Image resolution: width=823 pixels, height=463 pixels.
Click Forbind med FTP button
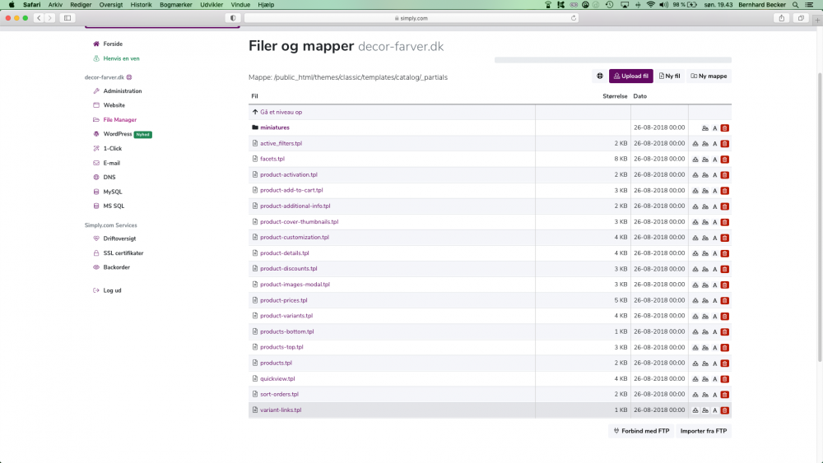click(x=641, y=431)
